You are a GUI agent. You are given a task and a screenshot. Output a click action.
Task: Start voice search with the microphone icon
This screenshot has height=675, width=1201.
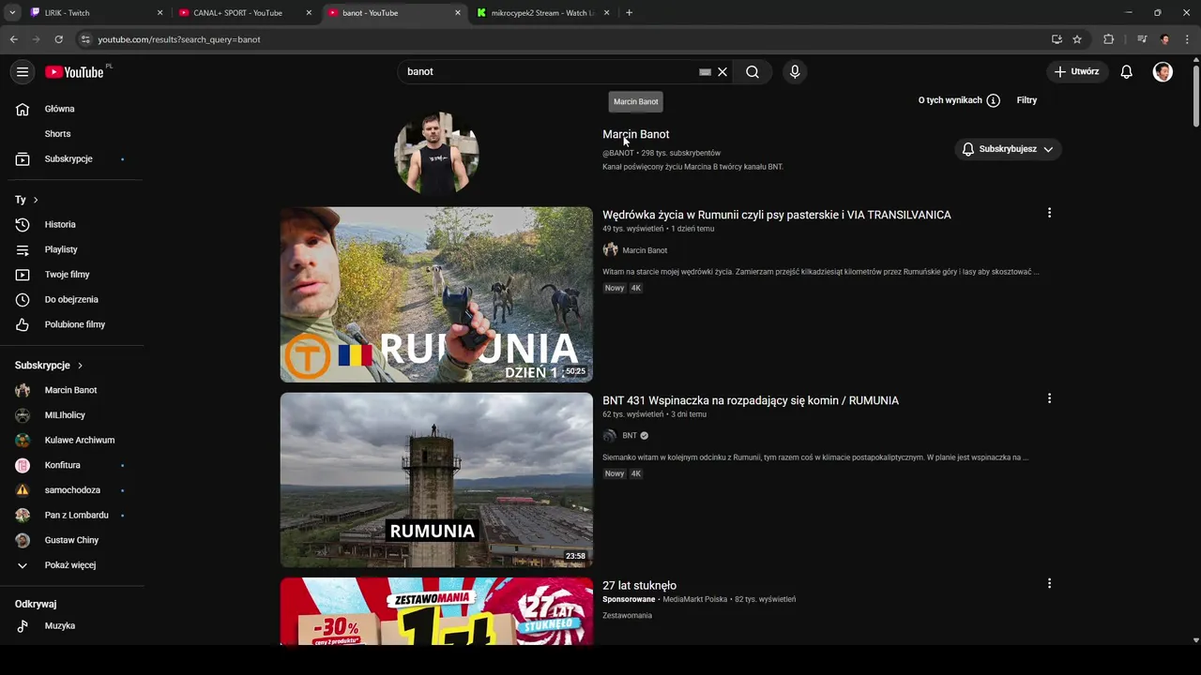point(795,72)
